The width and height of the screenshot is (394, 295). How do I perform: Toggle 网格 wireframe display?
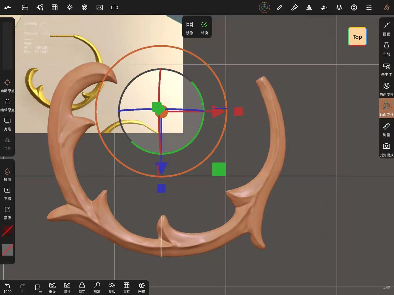(142, 288)
